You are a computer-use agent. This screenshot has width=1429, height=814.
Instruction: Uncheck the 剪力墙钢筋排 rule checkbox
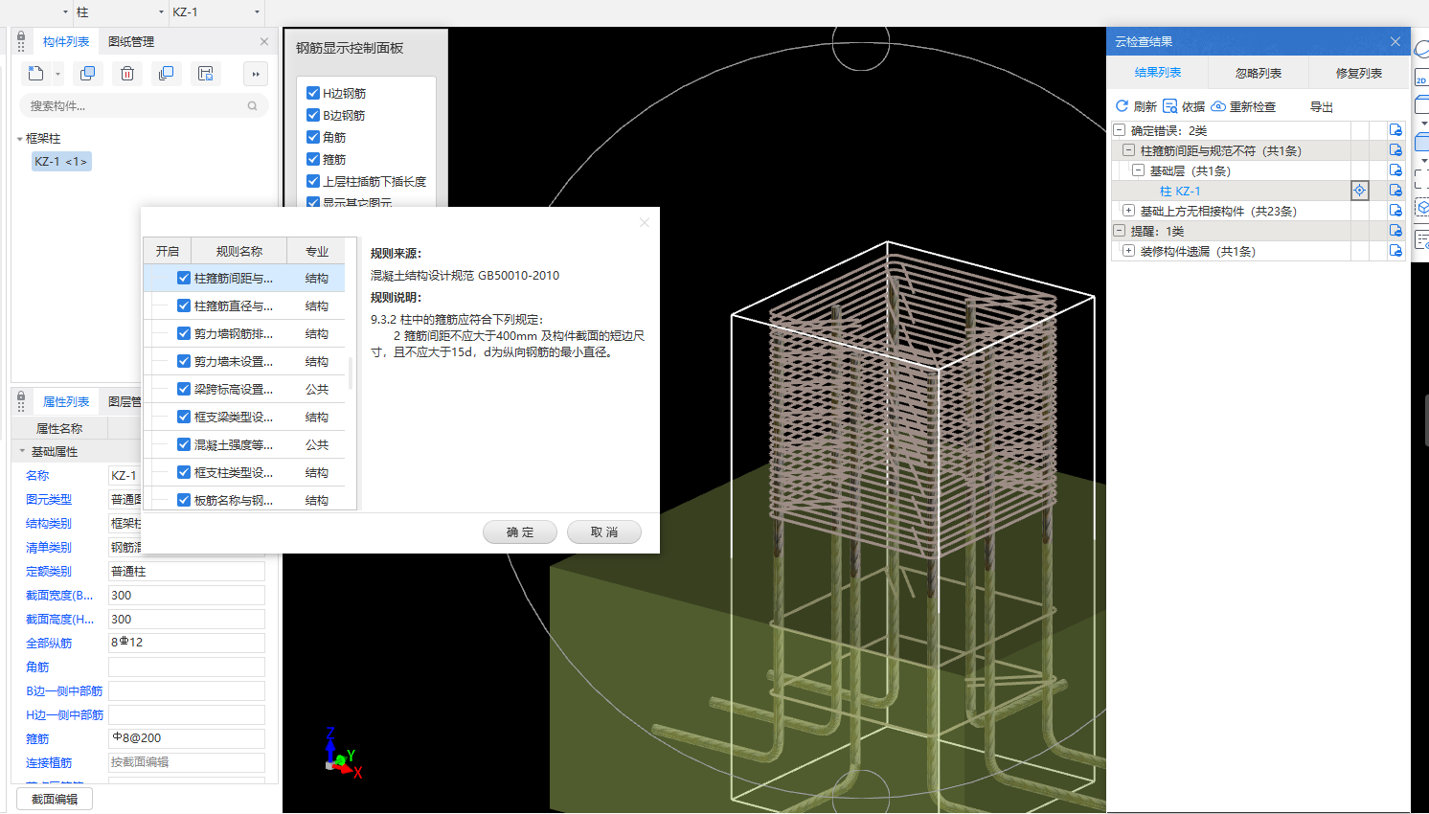(184, 333)
